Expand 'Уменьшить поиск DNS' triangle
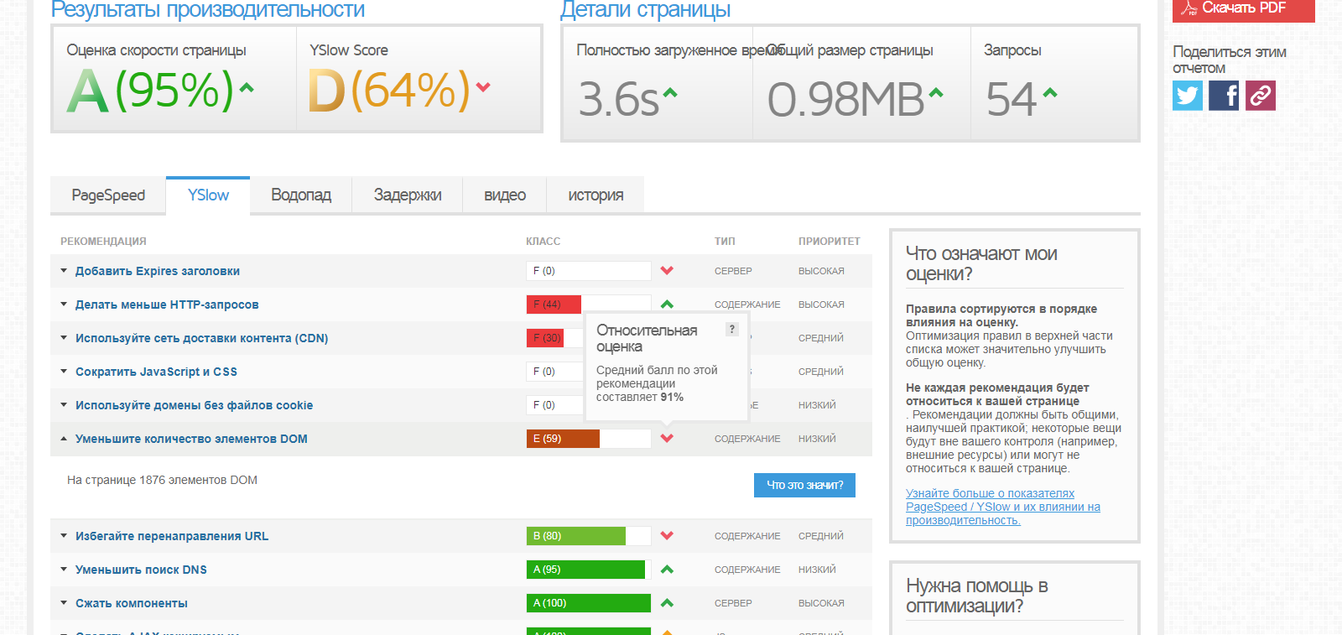The height and width of the screenshot is (635, 1342). coord(64,570)
